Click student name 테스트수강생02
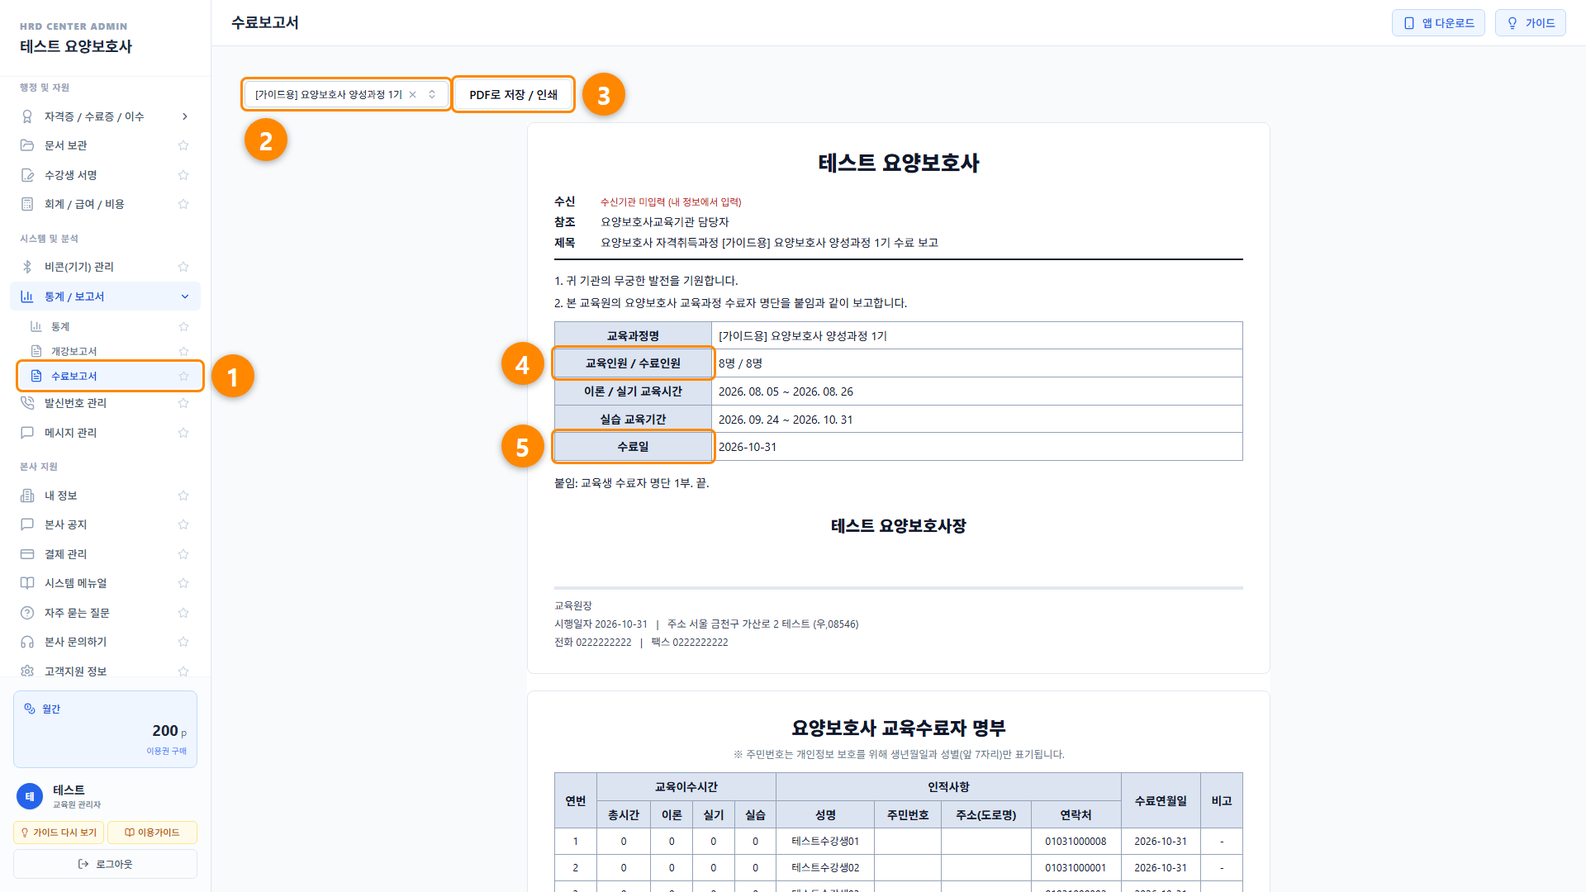The image size is (1586, 892). point(825,868)
